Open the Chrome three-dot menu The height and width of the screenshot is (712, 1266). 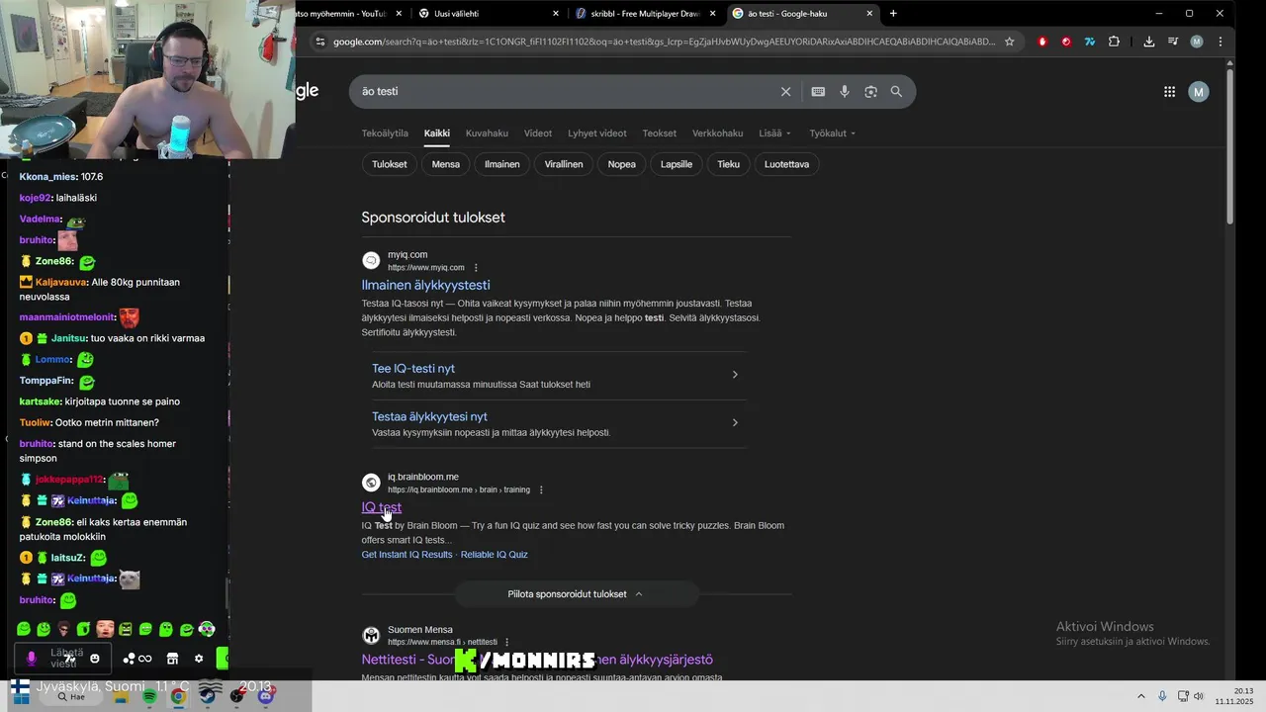coord(1221,42)
